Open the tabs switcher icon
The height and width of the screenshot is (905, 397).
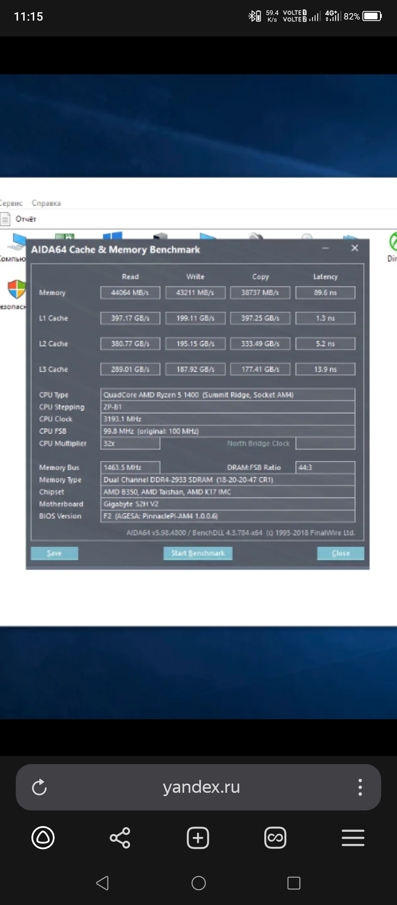coord(275,838)
